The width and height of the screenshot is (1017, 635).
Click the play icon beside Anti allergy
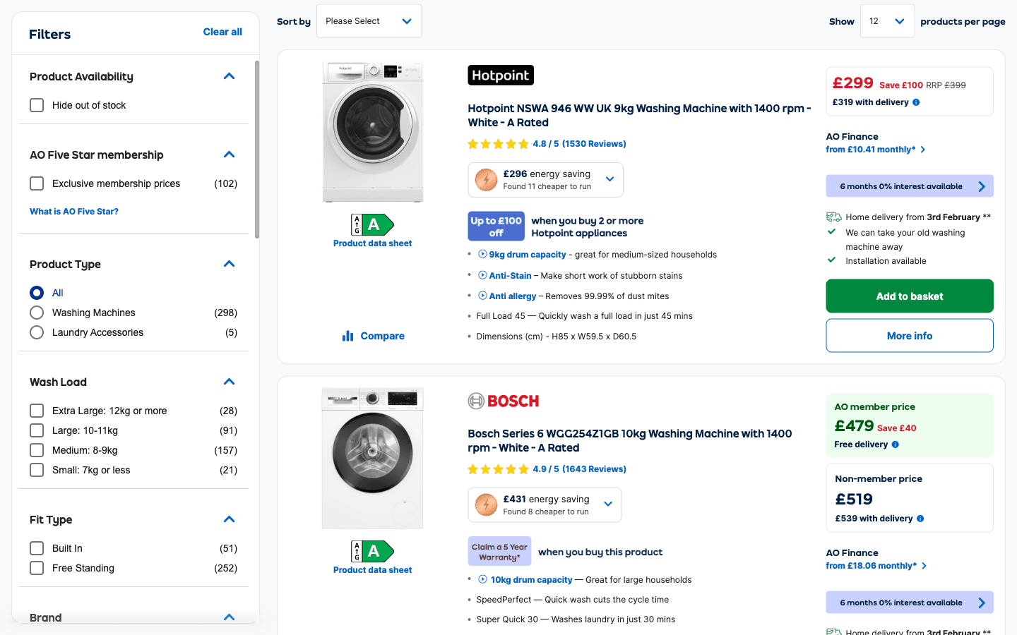click(482, 296)
